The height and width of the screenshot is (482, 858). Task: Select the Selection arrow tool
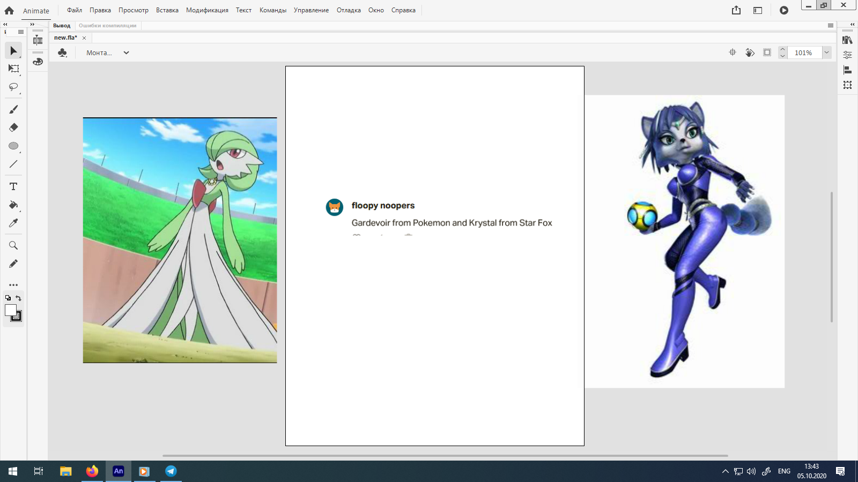[x=13, y=50]
